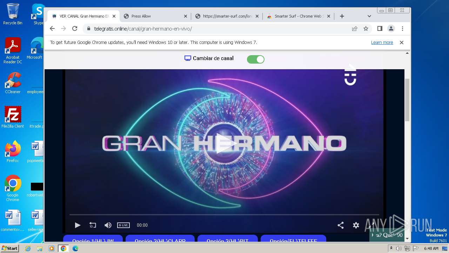This screenshot has width=449, height=253.
Task: Open Chrome three-dot menu
Action: (402, 29)
